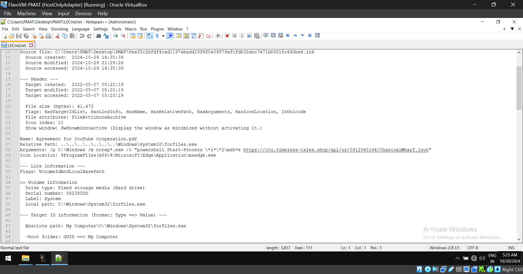Open the Replace dialog icon
Image resolution: width=523 pixels, height=274 pixels.
(x=106, y=36)
